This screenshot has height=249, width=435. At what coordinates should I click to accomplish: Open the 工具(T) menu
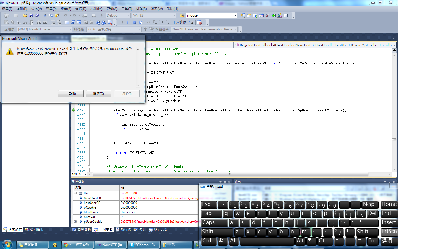pyautogui.click(x=127, y=9)
